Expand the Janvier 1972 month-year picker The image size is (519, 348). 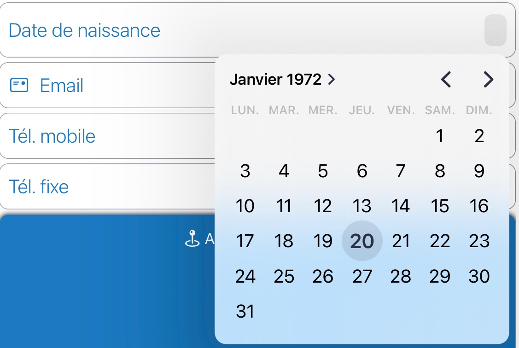pyautogui.click(x=282, y=80)
